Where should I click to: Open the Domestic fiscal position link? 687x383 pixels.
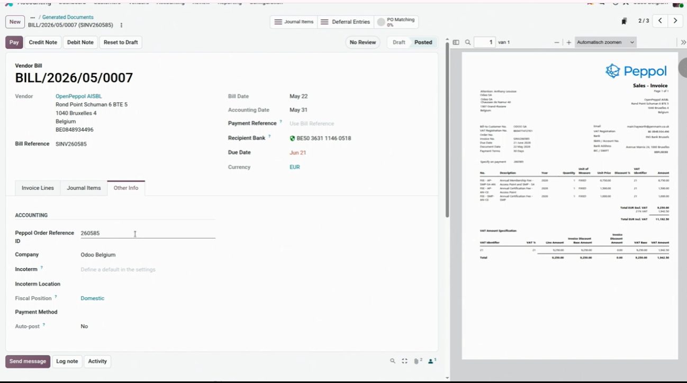coord(93,298)
